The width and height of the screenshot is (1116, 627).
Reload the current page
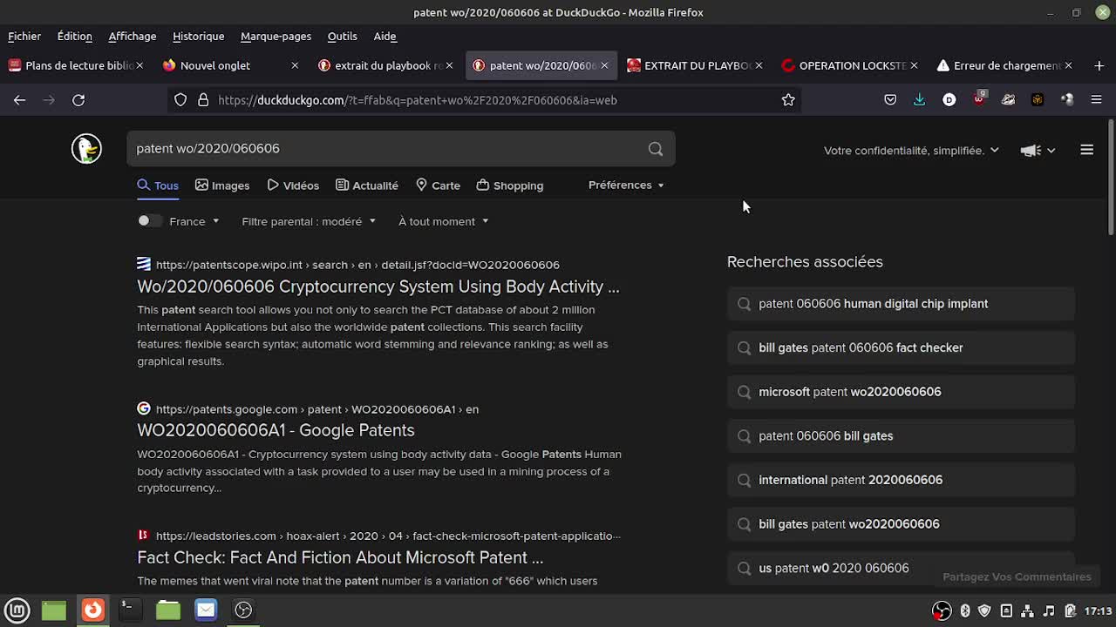(x=78, y=100)
